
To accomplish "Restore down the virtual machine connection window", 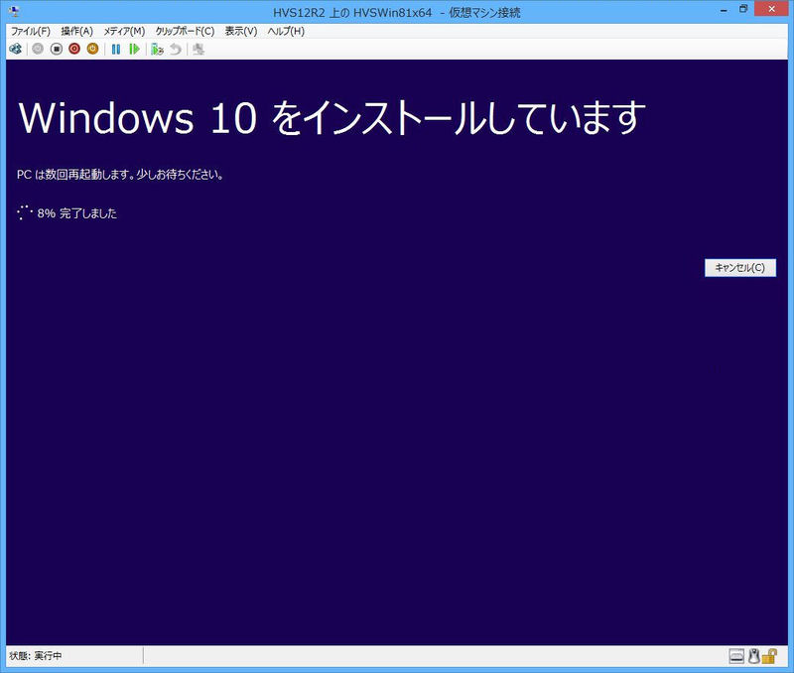I will (743, 9).
